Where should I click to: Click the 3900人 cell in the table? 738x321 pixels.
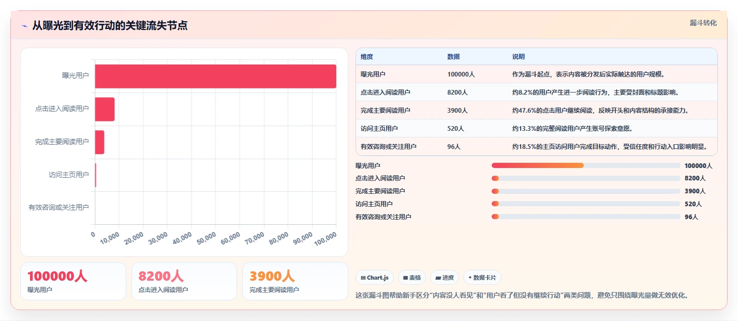(457, 111)
